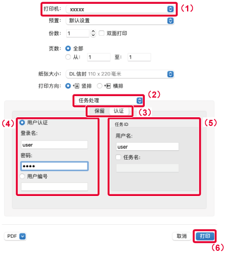Switch to the 保留 retention tab
The image size is (225, 253).
tap(99, 111)
